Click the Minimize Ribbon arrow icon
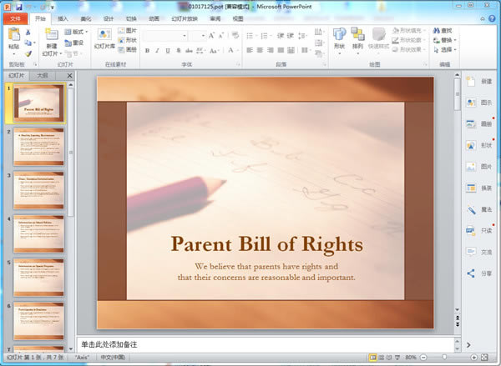 pos(483,19)
